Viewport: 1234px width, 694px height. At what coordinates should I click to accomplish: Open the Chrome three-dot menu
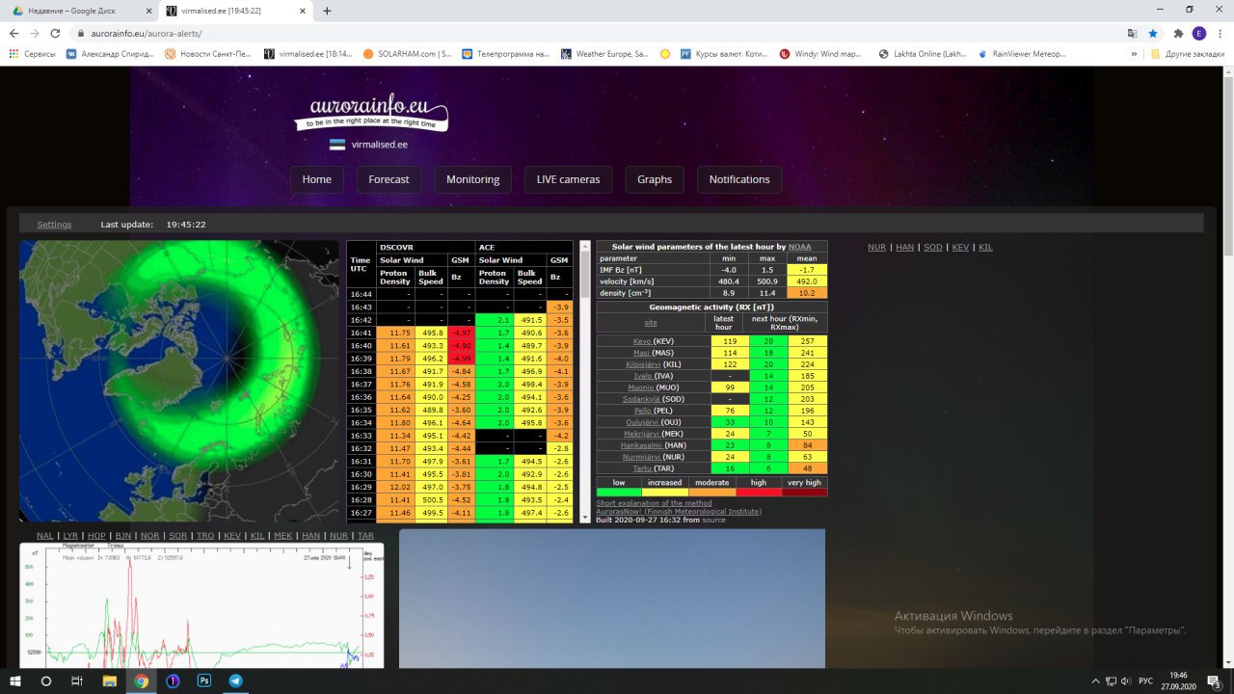pyautogui.click(x=1219, y=32)
